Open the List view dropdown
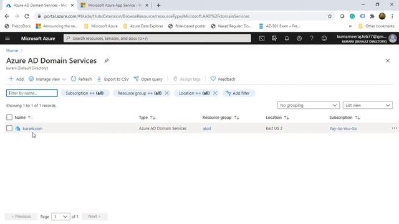This screenshot has width=399, height=224. coord(367,105)
